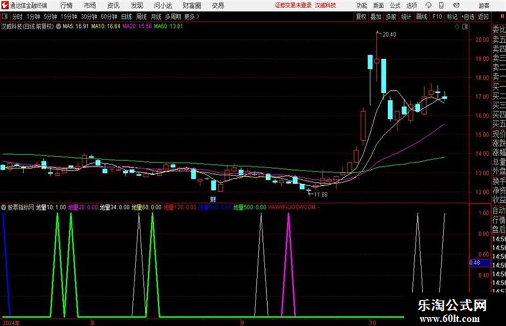The height and width of the screenshot is (326, 506).
Task: Click the diamond icon at chart top-right
Action: [x=457, y=27]
